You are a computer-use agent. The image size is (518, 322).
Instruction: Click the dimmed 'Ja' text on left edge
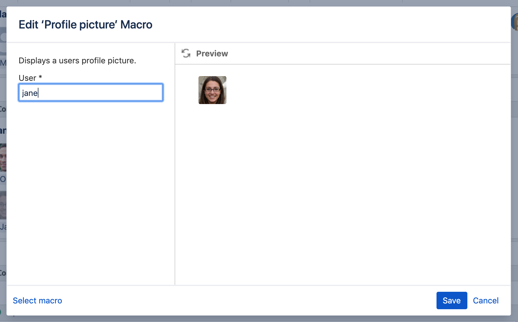click(3, 227)
